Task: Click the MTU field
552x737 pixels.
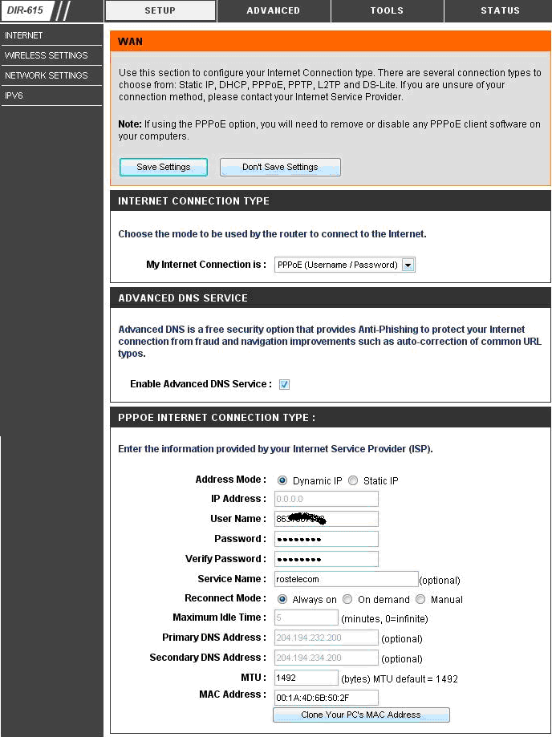Action: click(306, 678)
